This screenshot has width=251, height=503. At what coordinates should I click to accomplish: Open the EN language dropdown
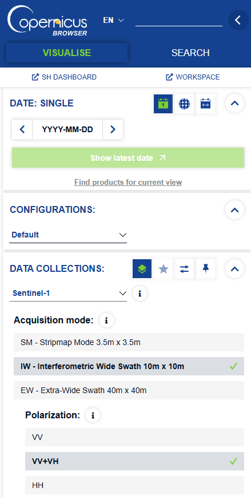pyautogui.click(x=113, y=20)
